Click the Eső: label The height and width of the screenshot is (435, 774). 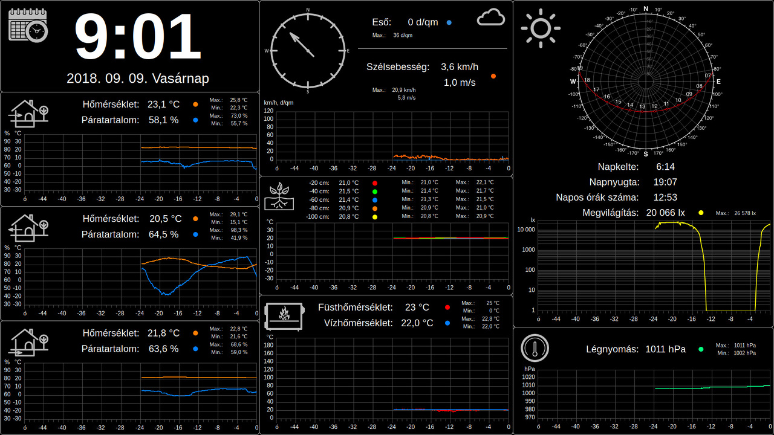point(382,22)
